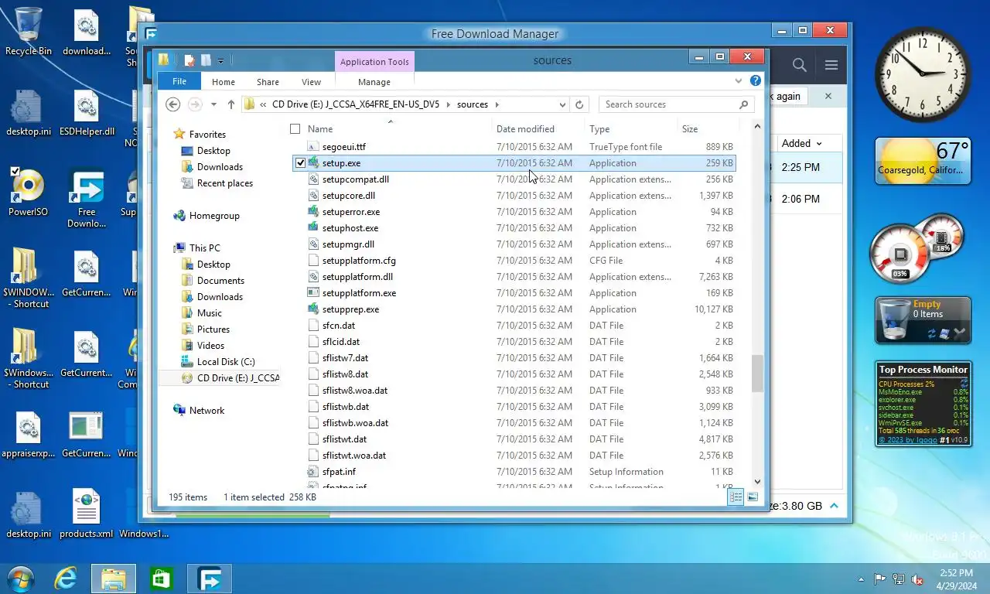Open products.xml desktop file
Viewport: 990px width, 594px height.
[x=87, y=514]
